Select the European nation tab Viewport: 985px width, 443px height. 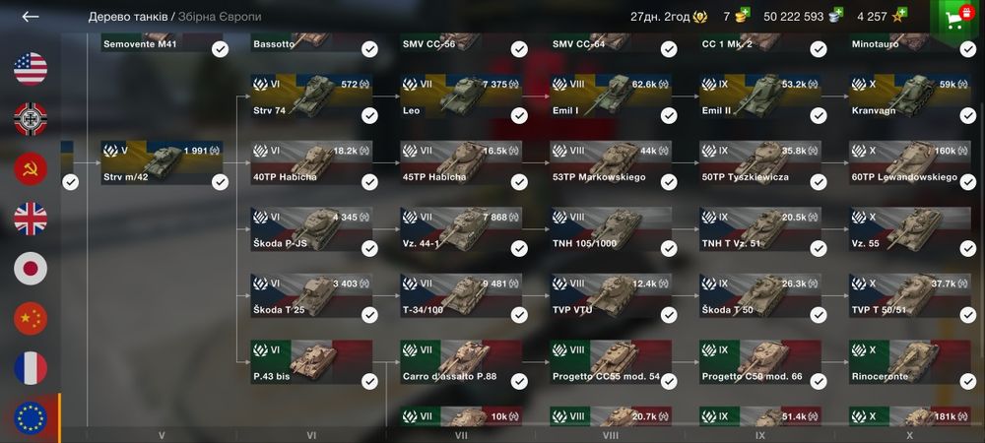click(31, 418)
